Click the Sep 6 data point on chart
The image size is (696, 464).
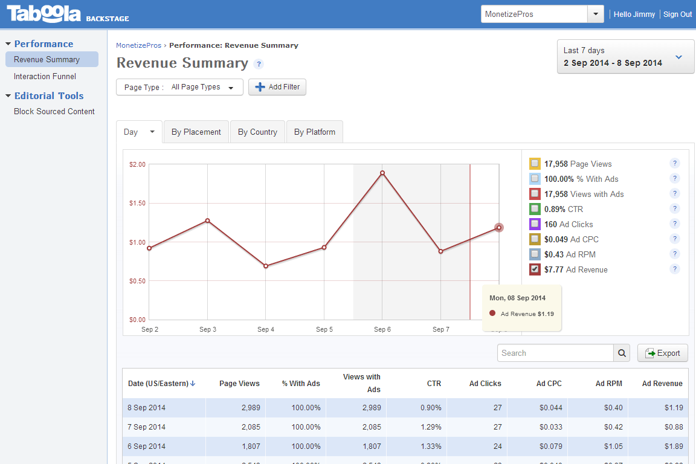click(x=382, y=173)
